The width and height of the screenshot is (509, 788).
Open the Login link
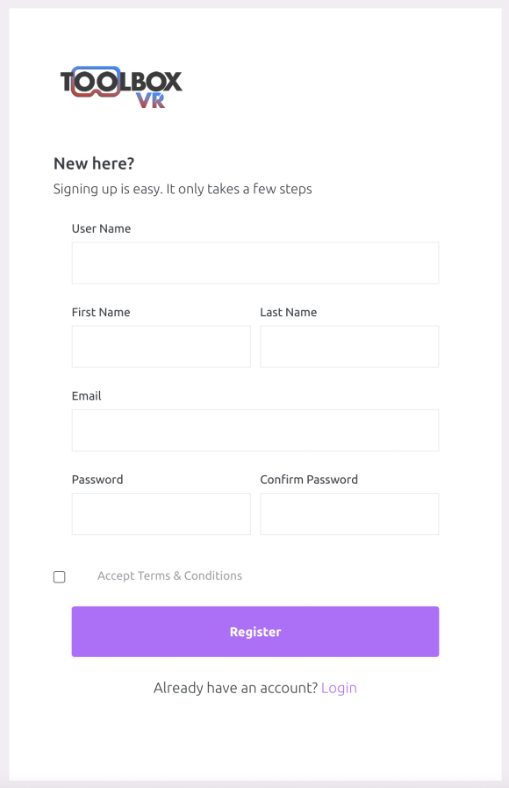tap(339, 688)
